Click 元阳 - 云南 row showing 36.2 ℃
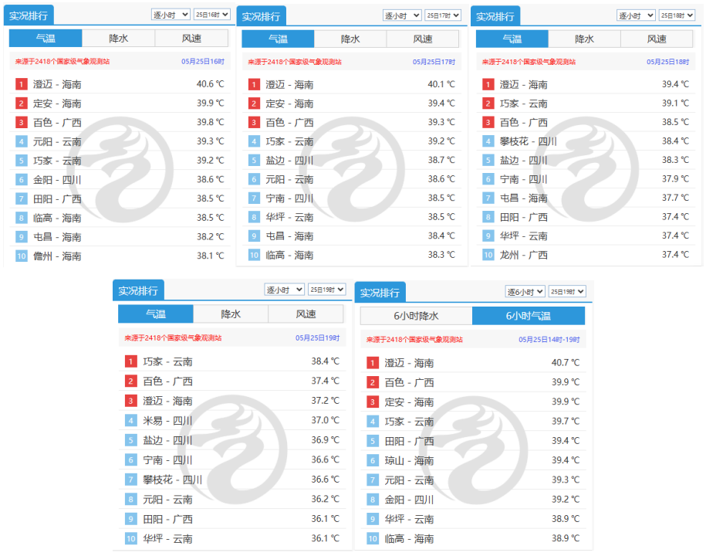Image resolution: width=706 pixels, height=556 pixels. tap(232, 499)
